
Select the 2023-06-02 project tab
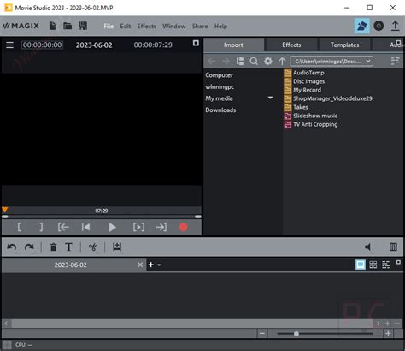point(71,265)
